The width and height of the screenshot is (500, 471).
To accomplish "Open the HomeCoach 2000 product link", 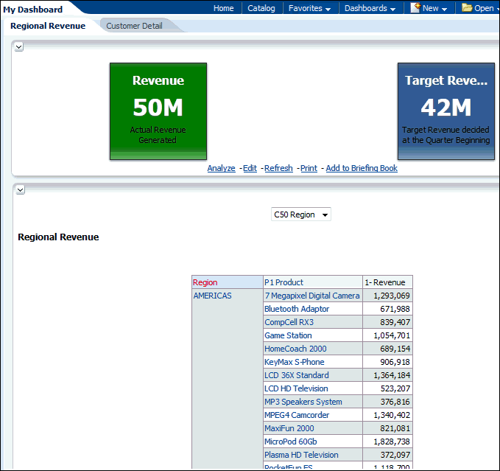I will [x=295, y=349].
